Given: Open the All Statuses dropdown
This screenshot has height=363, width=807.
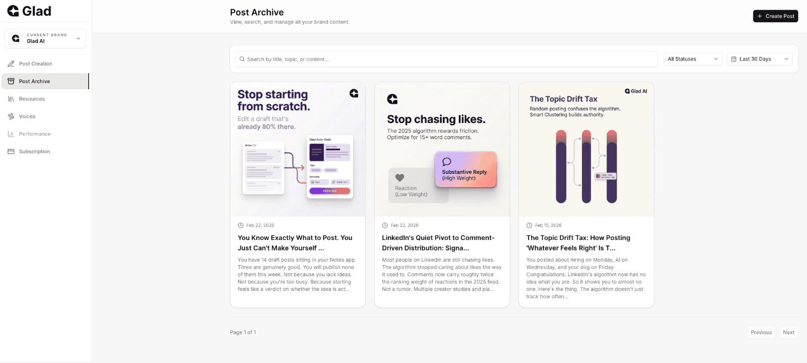Looking at the screenshot, I should 693,59.
